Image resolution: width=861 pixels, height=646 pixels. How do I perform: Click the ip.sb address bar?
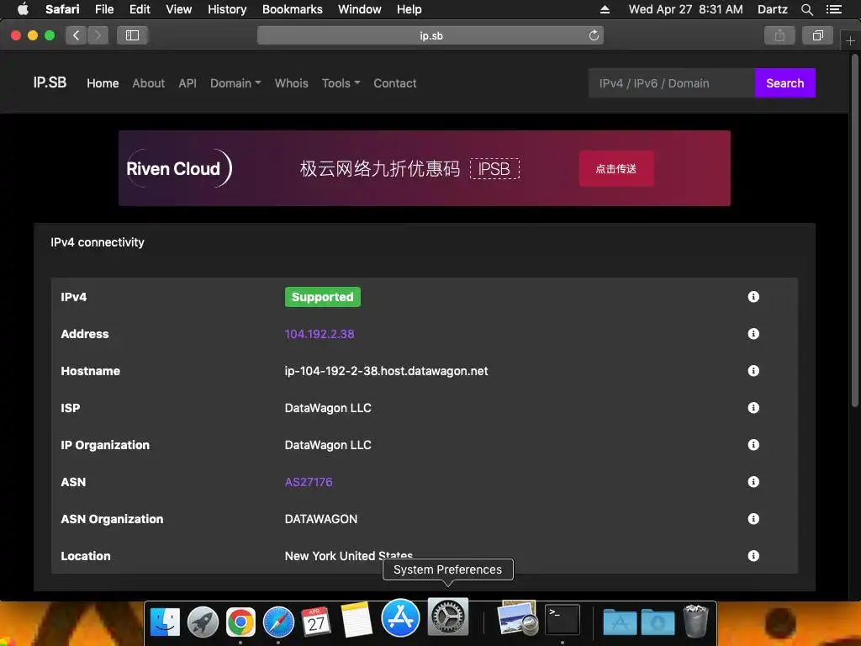[x=430, y=35]
